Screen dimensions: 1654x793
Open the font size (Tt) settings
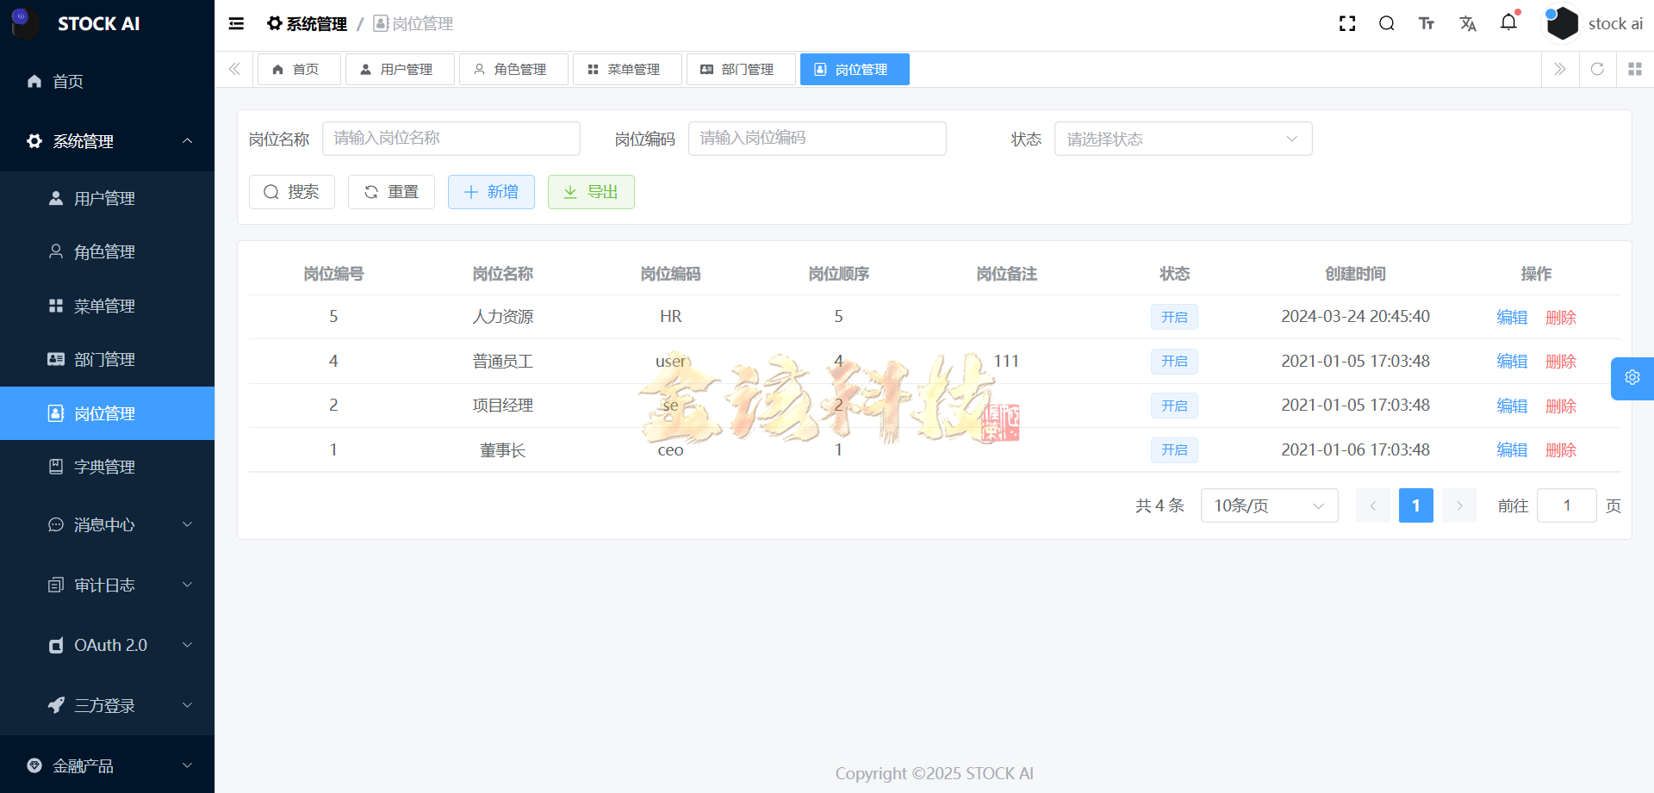coord(1427,23)
